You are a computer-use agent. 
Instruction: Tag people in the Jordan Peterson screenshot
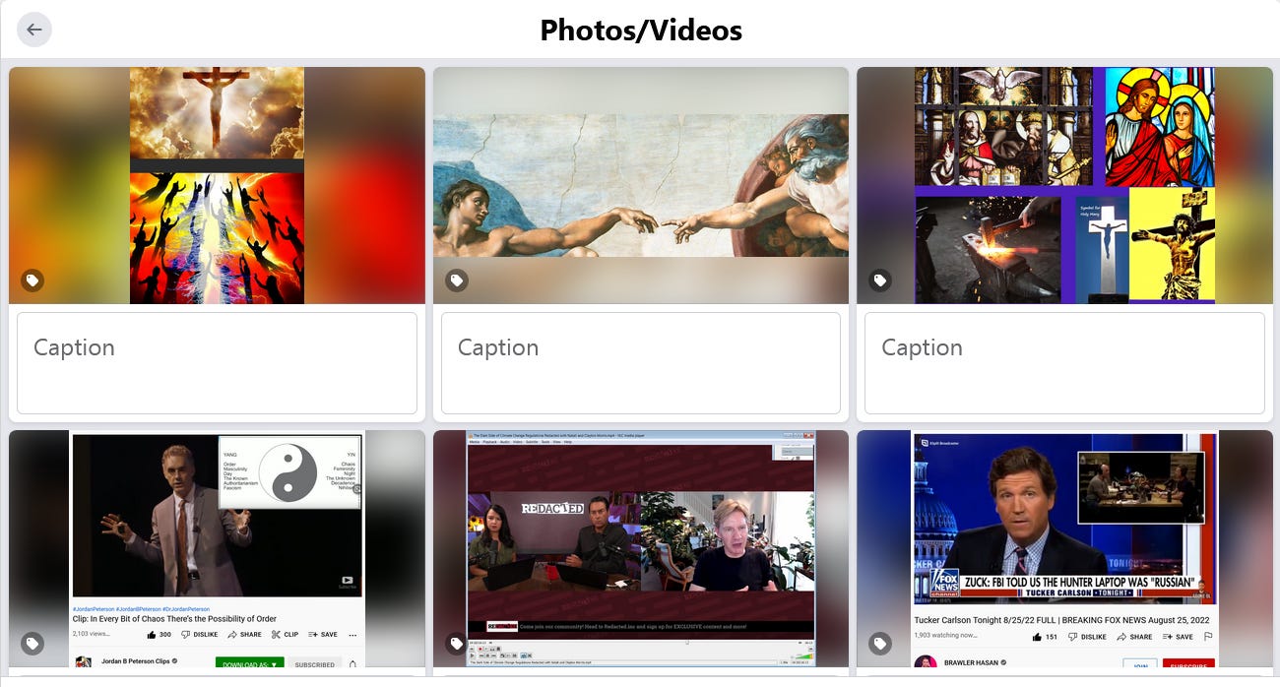pyautogui.click(x=32, y=644)
